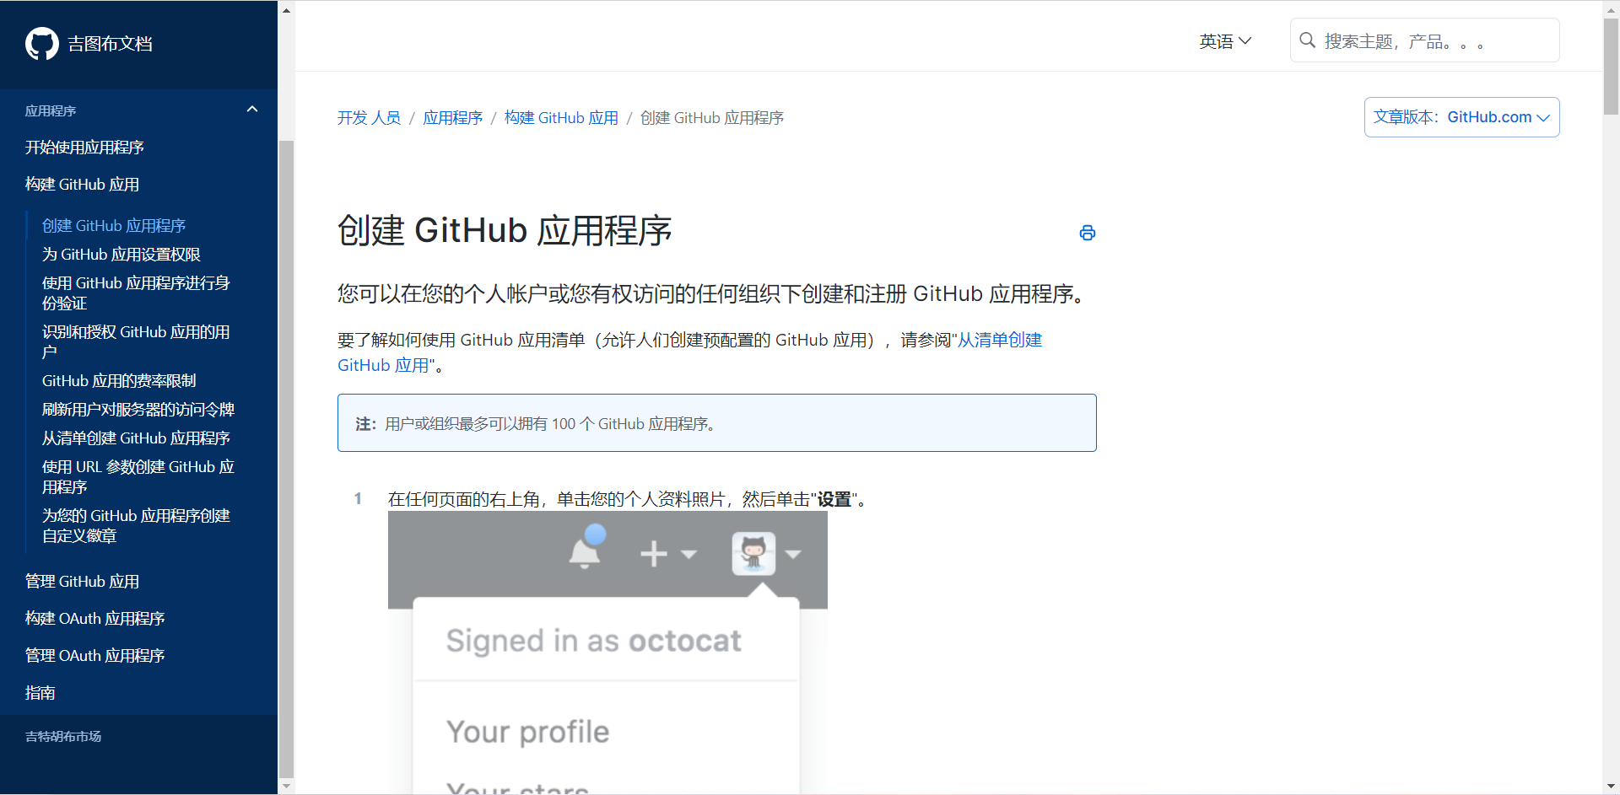Open 指南 sidebar section
The width and height of the screenshot is (1620, 795).
coord(40,693)
